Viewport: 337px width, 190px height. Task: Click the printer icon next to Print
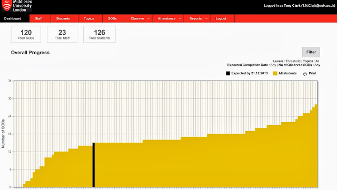[305, 74]
